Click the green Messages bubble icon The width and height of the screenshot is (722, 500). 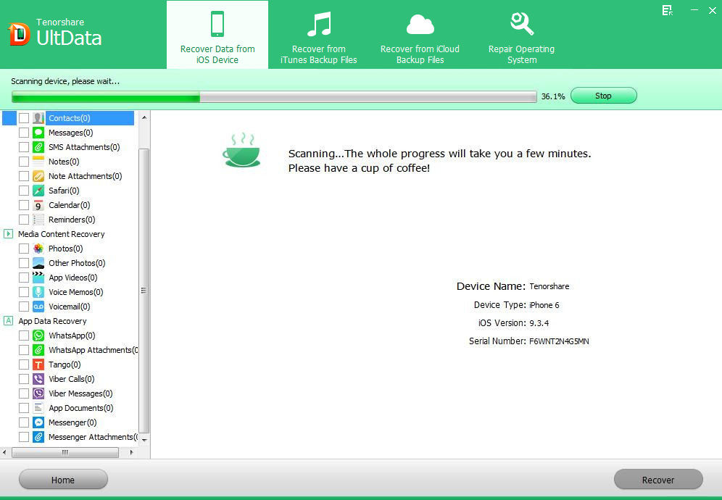(38, 133)
